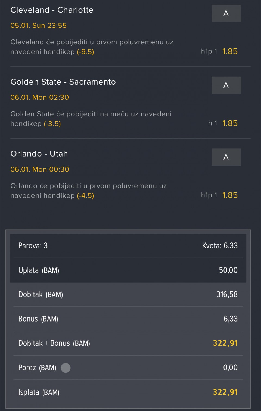Click the 05.01. Sun 23:55 match time
This screenshot has width=261, height=411.
tap(39, 26)
